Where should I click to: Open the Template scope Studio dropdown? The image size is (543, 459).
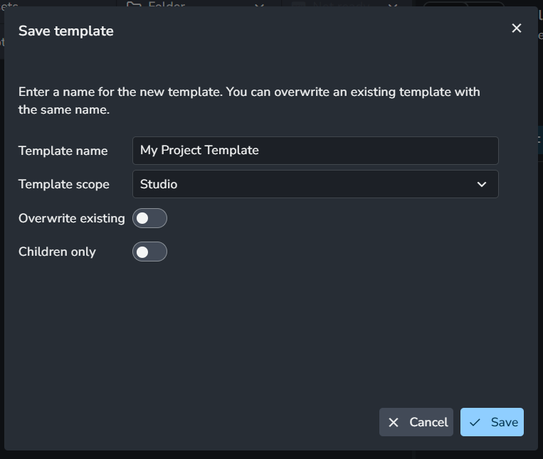(315, 184)
